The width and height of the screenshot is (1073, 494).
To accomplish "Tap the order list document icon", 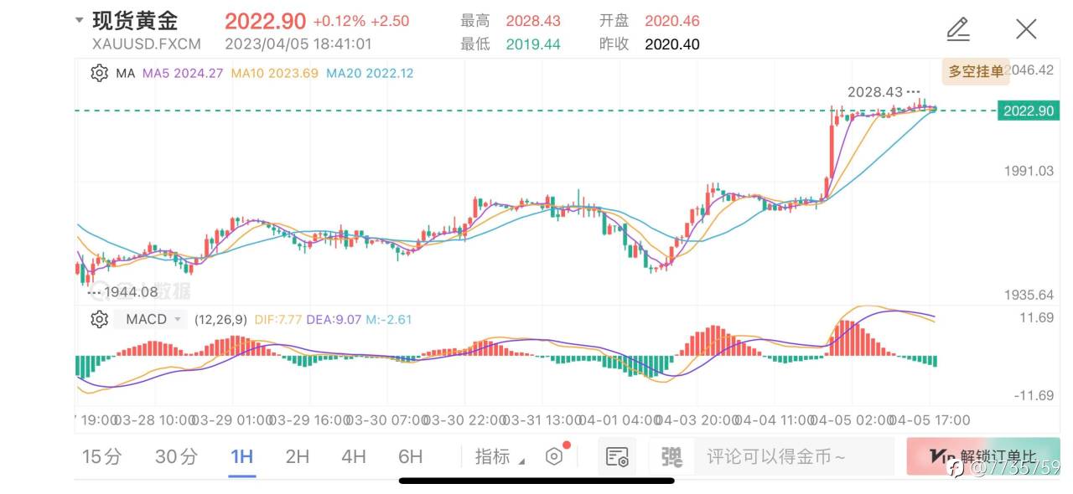I will 617,456.
